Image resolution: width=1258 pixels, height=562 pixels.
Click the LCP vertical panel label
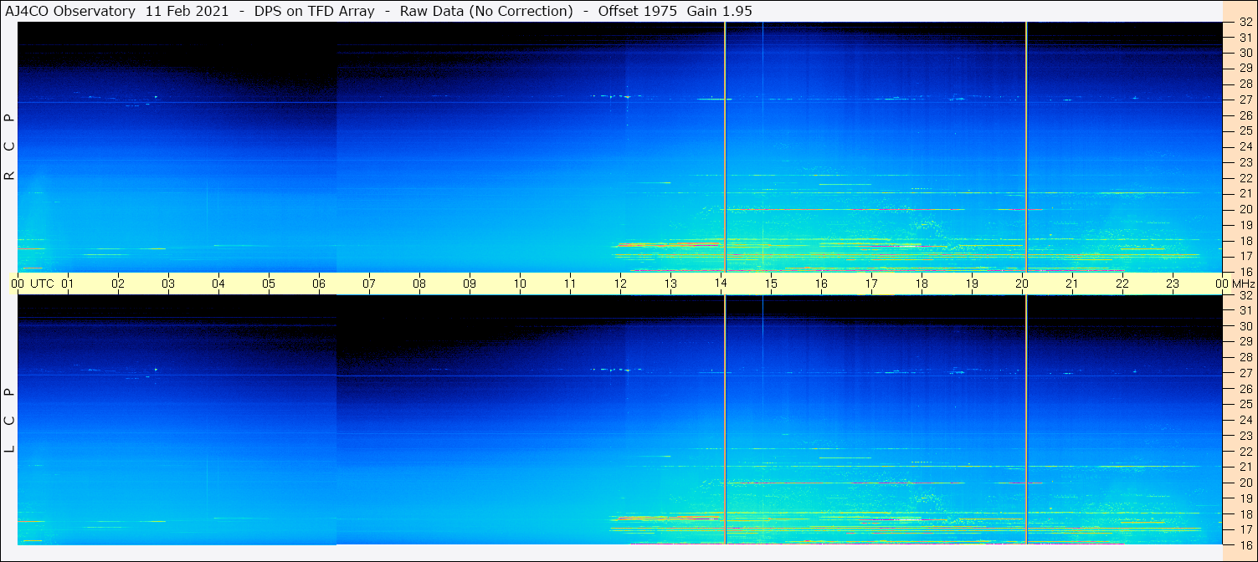pyautogui.click(x=9, y=420)
